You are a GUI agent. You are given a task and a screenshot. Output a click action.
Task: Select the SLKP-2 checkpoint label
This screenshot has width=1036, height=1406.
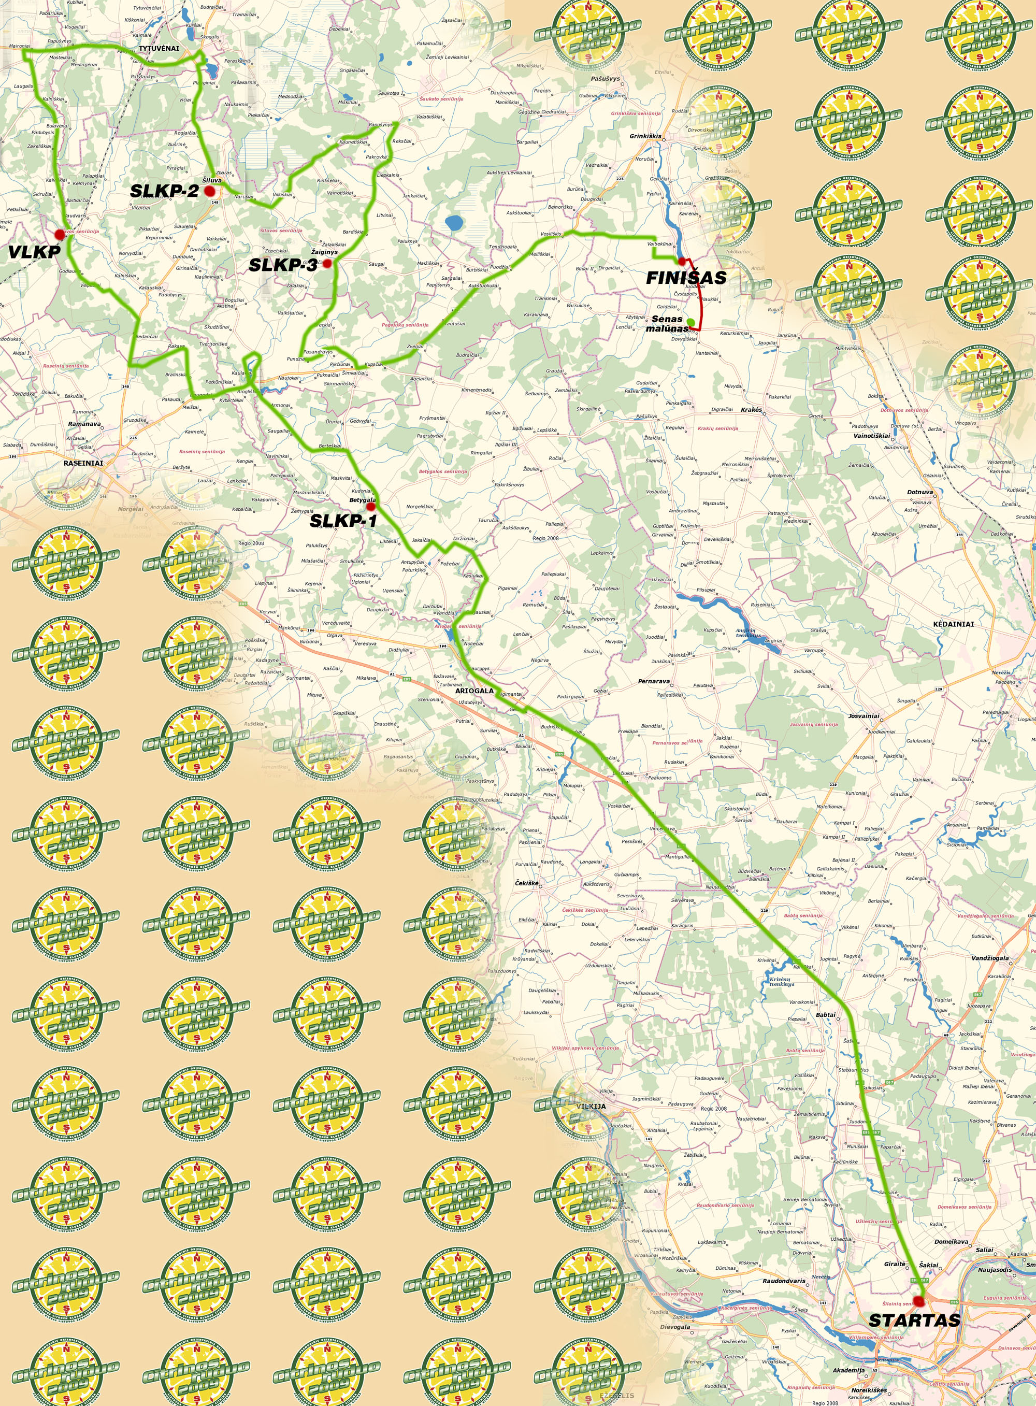pos(164,191)
